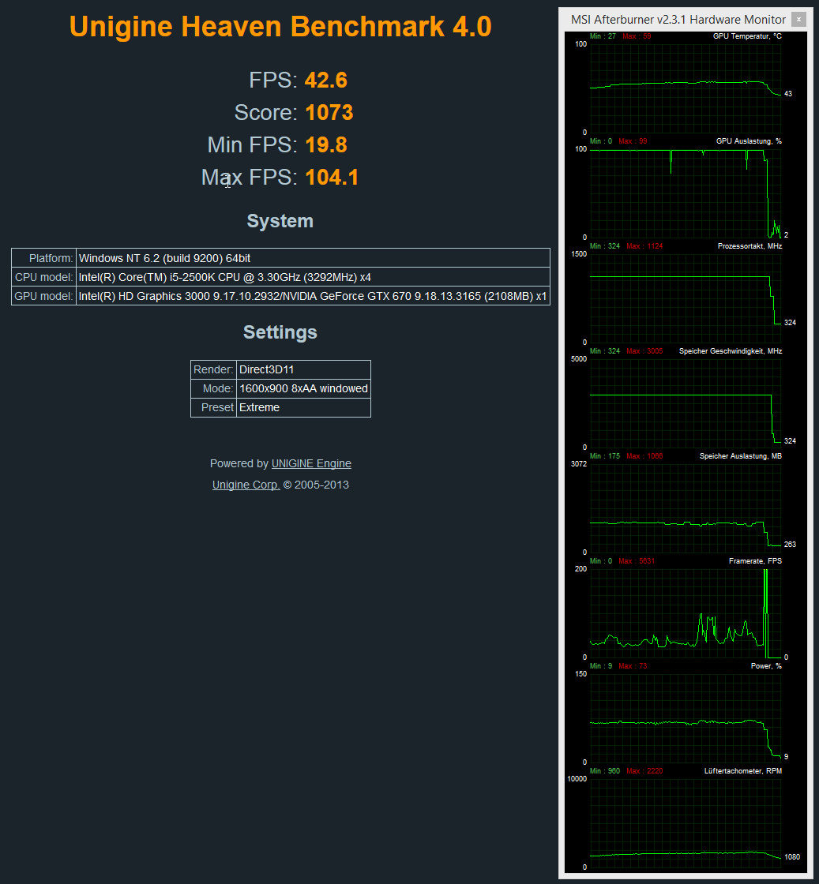Click the Max FPS value 104.1
Image resolution: width=819 pixels, height=884 pixels.
[332, 177]
